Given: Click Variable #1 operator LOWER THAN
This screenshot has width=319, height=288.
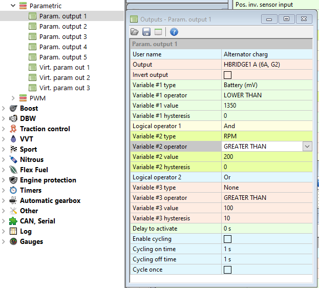Looking at the screenshot, I should pyautogui.click(x=267, y=95).
